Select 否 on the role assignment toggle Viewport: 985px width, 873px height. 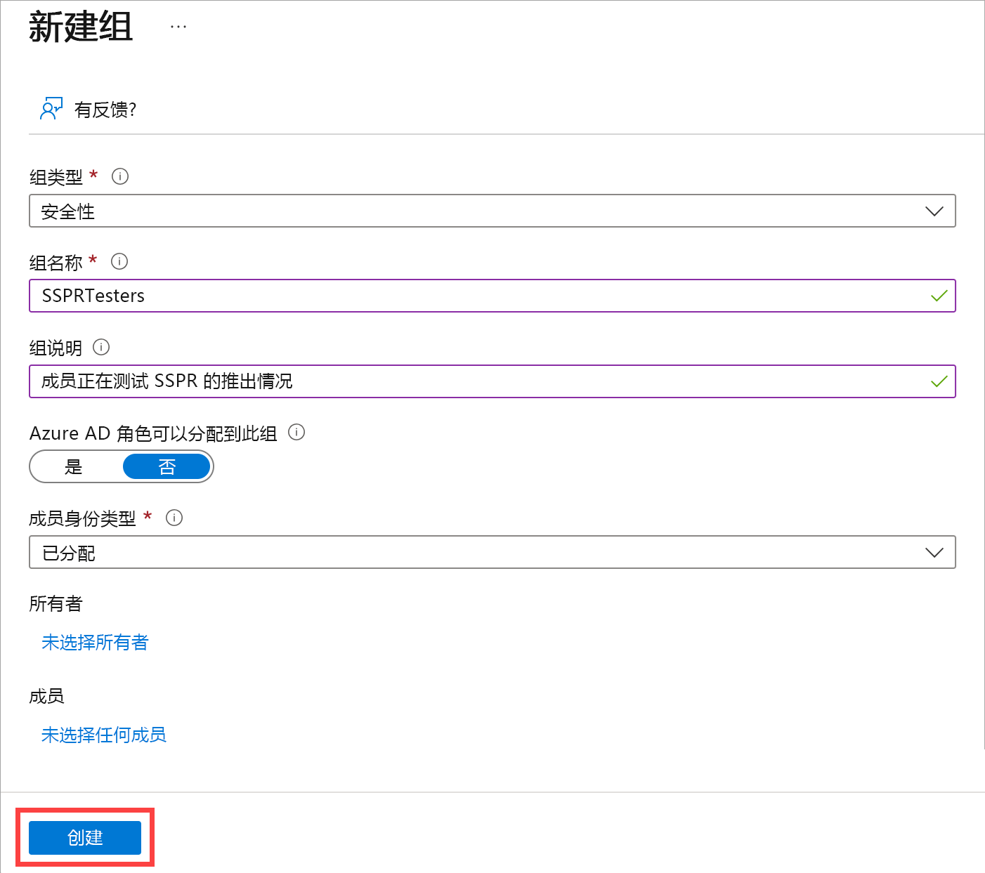coord(167,466)
